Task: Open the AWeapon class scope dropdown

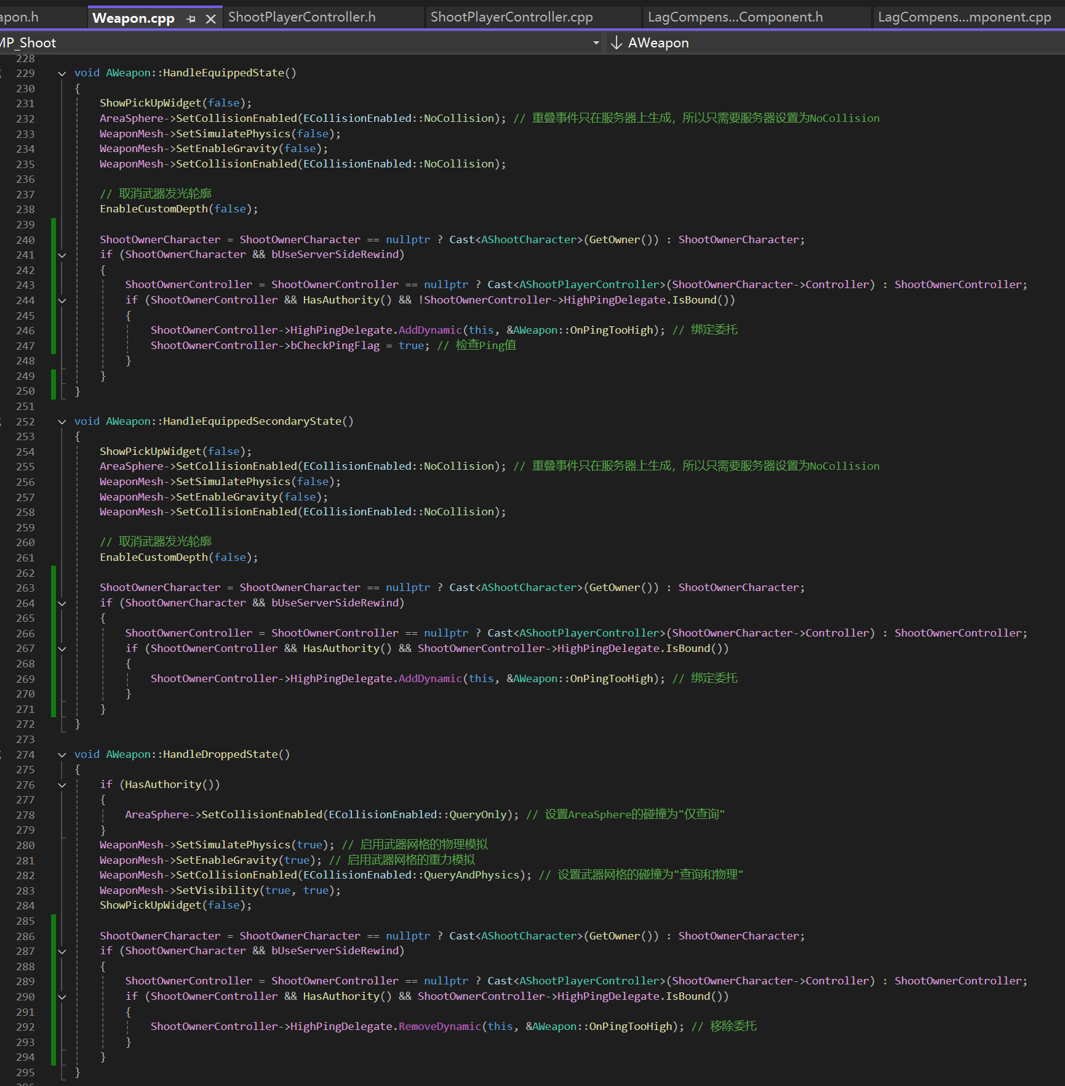Action: pos(837,42)
